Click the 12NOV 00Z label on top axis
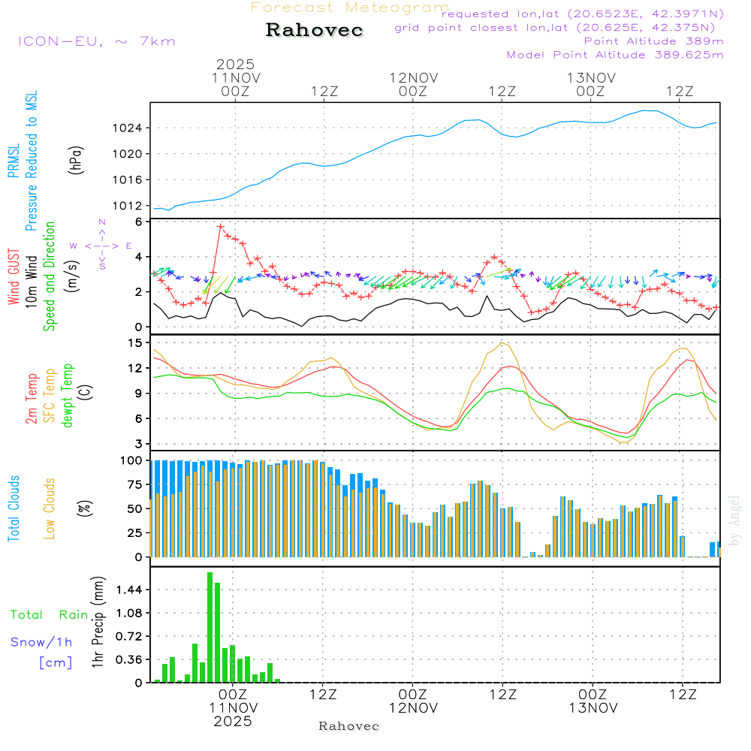The height and width of the screenshot is (751, 751). [x=413, y=84]
